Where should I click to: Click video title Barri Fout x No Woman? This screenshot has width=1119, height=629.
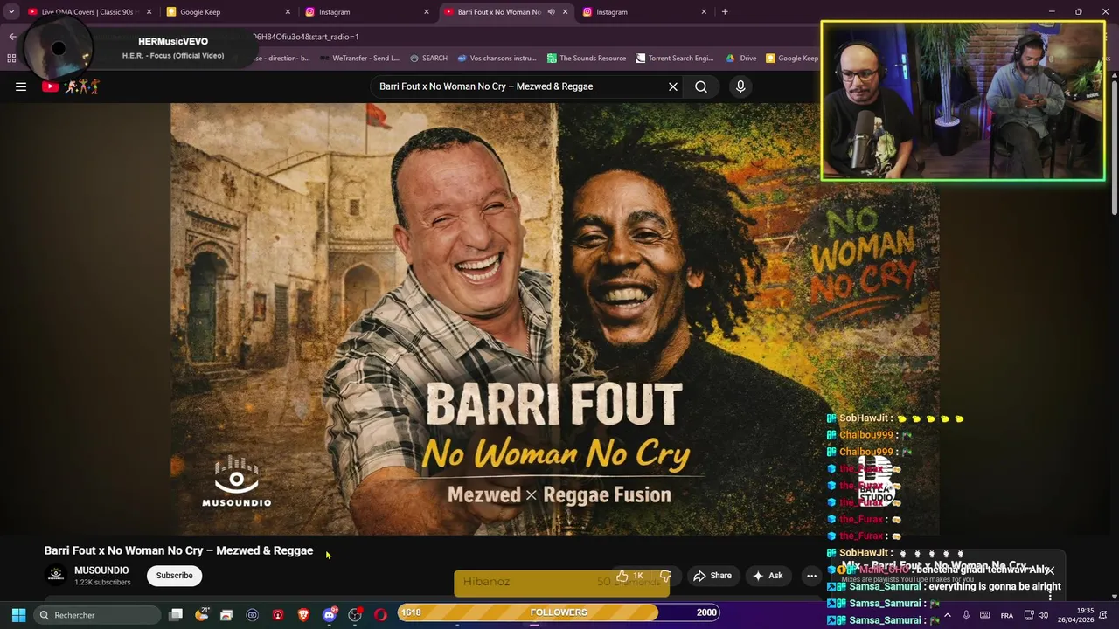coord(178,550)
